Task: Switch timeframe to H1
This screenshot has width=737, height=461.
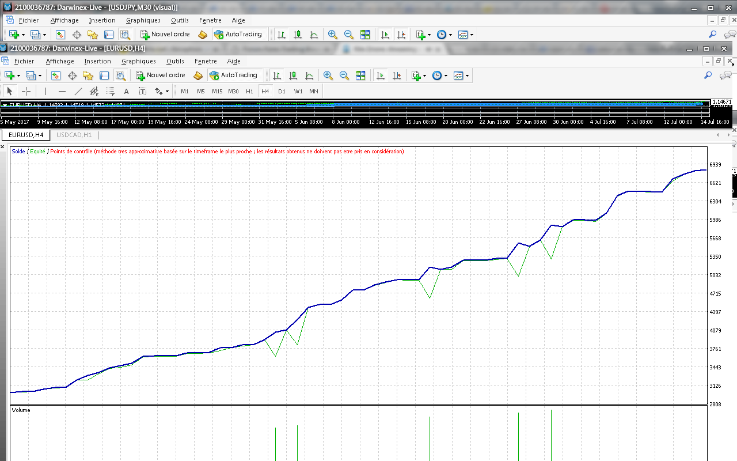Action: (x=249, y=91)
